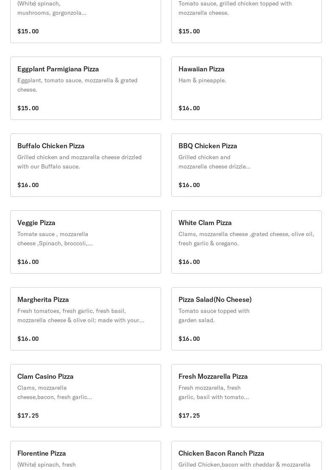Click the $17.25 price under Clam Casino
This screenshot has height=470, width=332.
[28, 416]
